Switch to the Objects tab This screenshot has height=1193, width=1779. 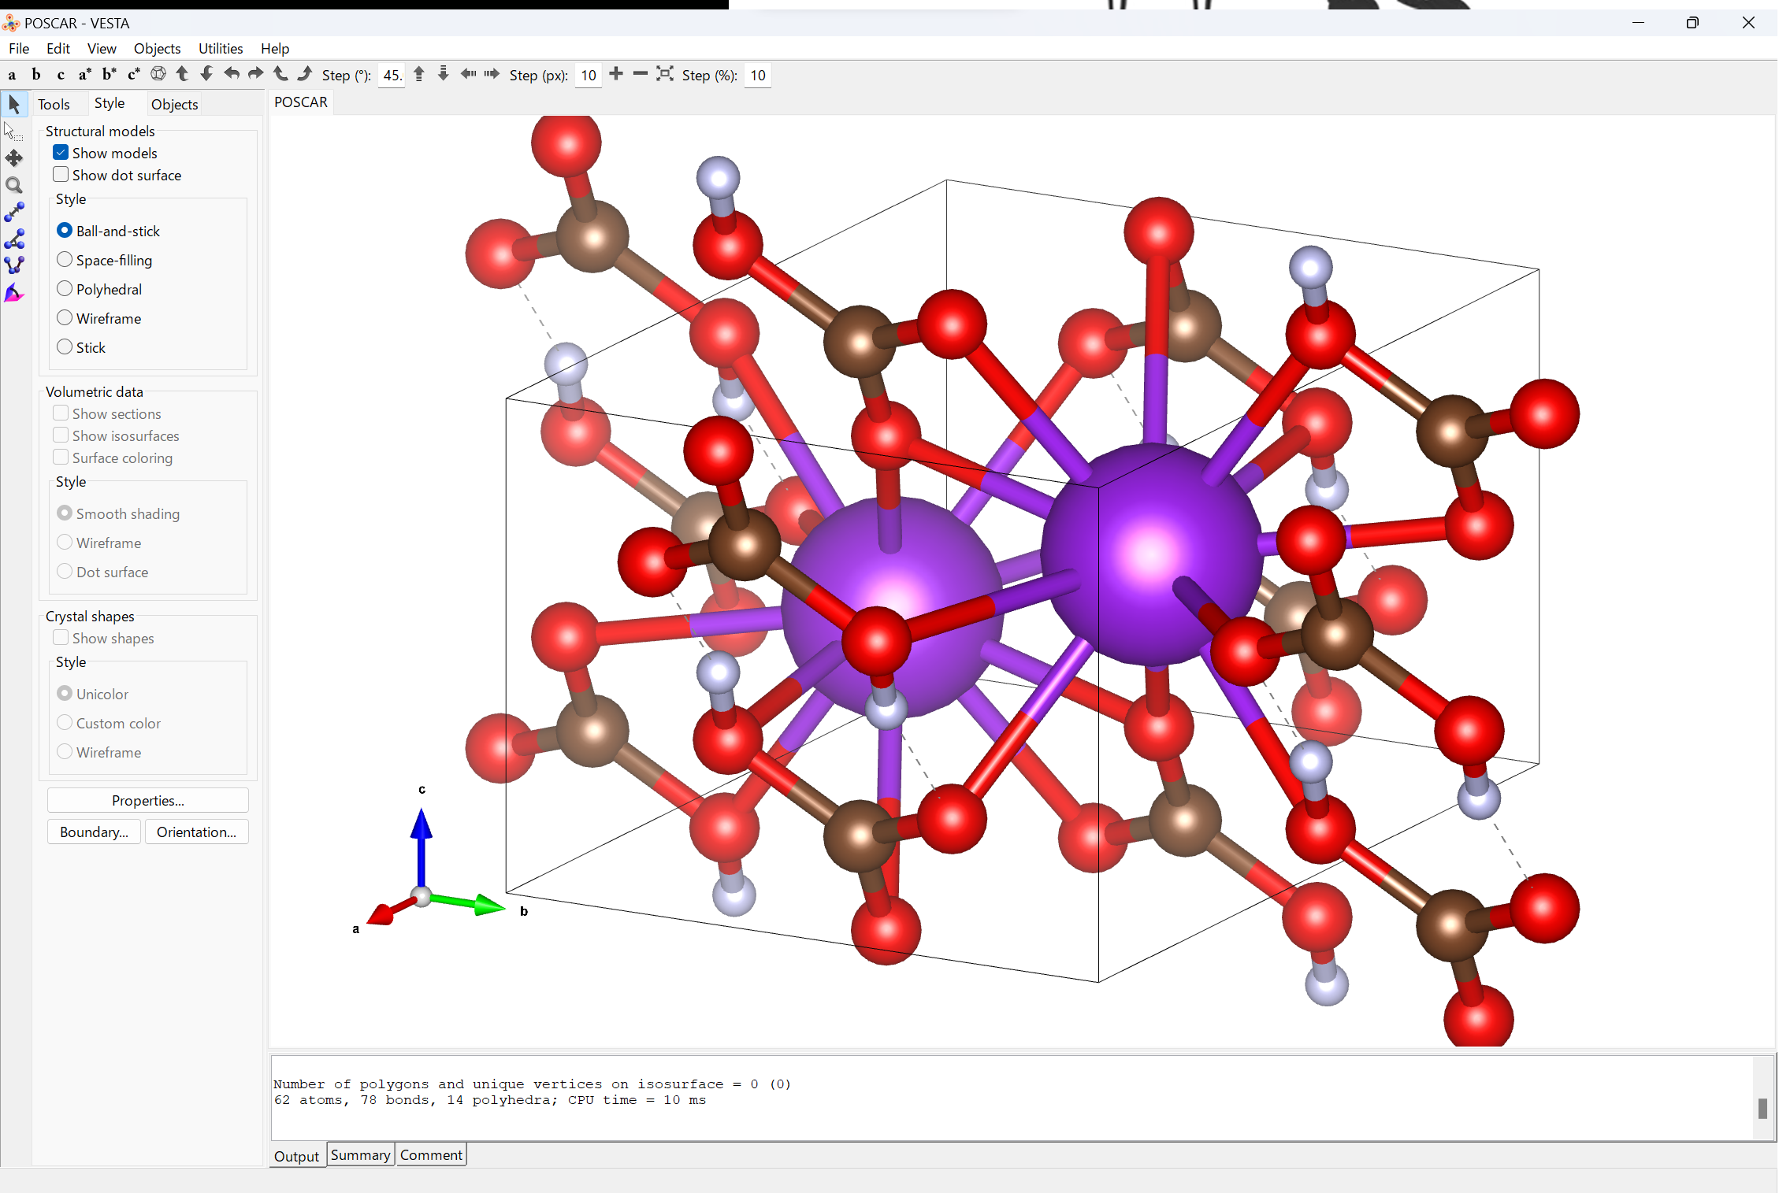point(174,104)
